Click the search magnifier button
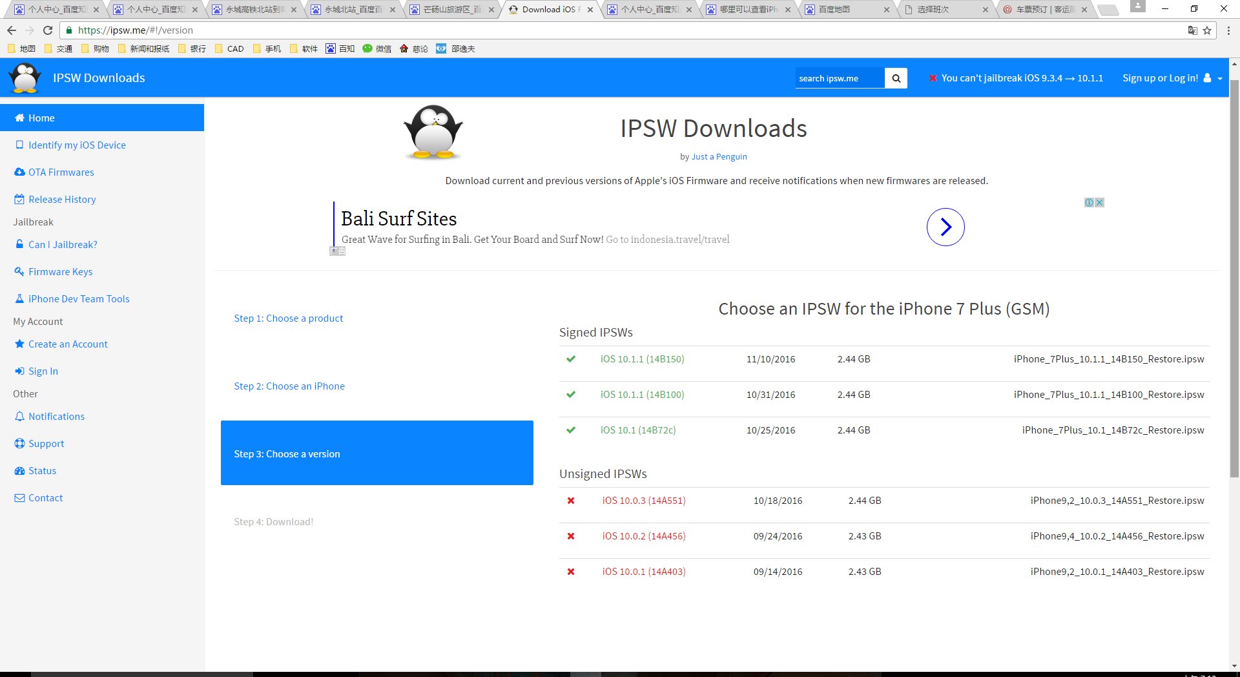Viewport: 1240px width, 677px height. [x=896, y=78]
